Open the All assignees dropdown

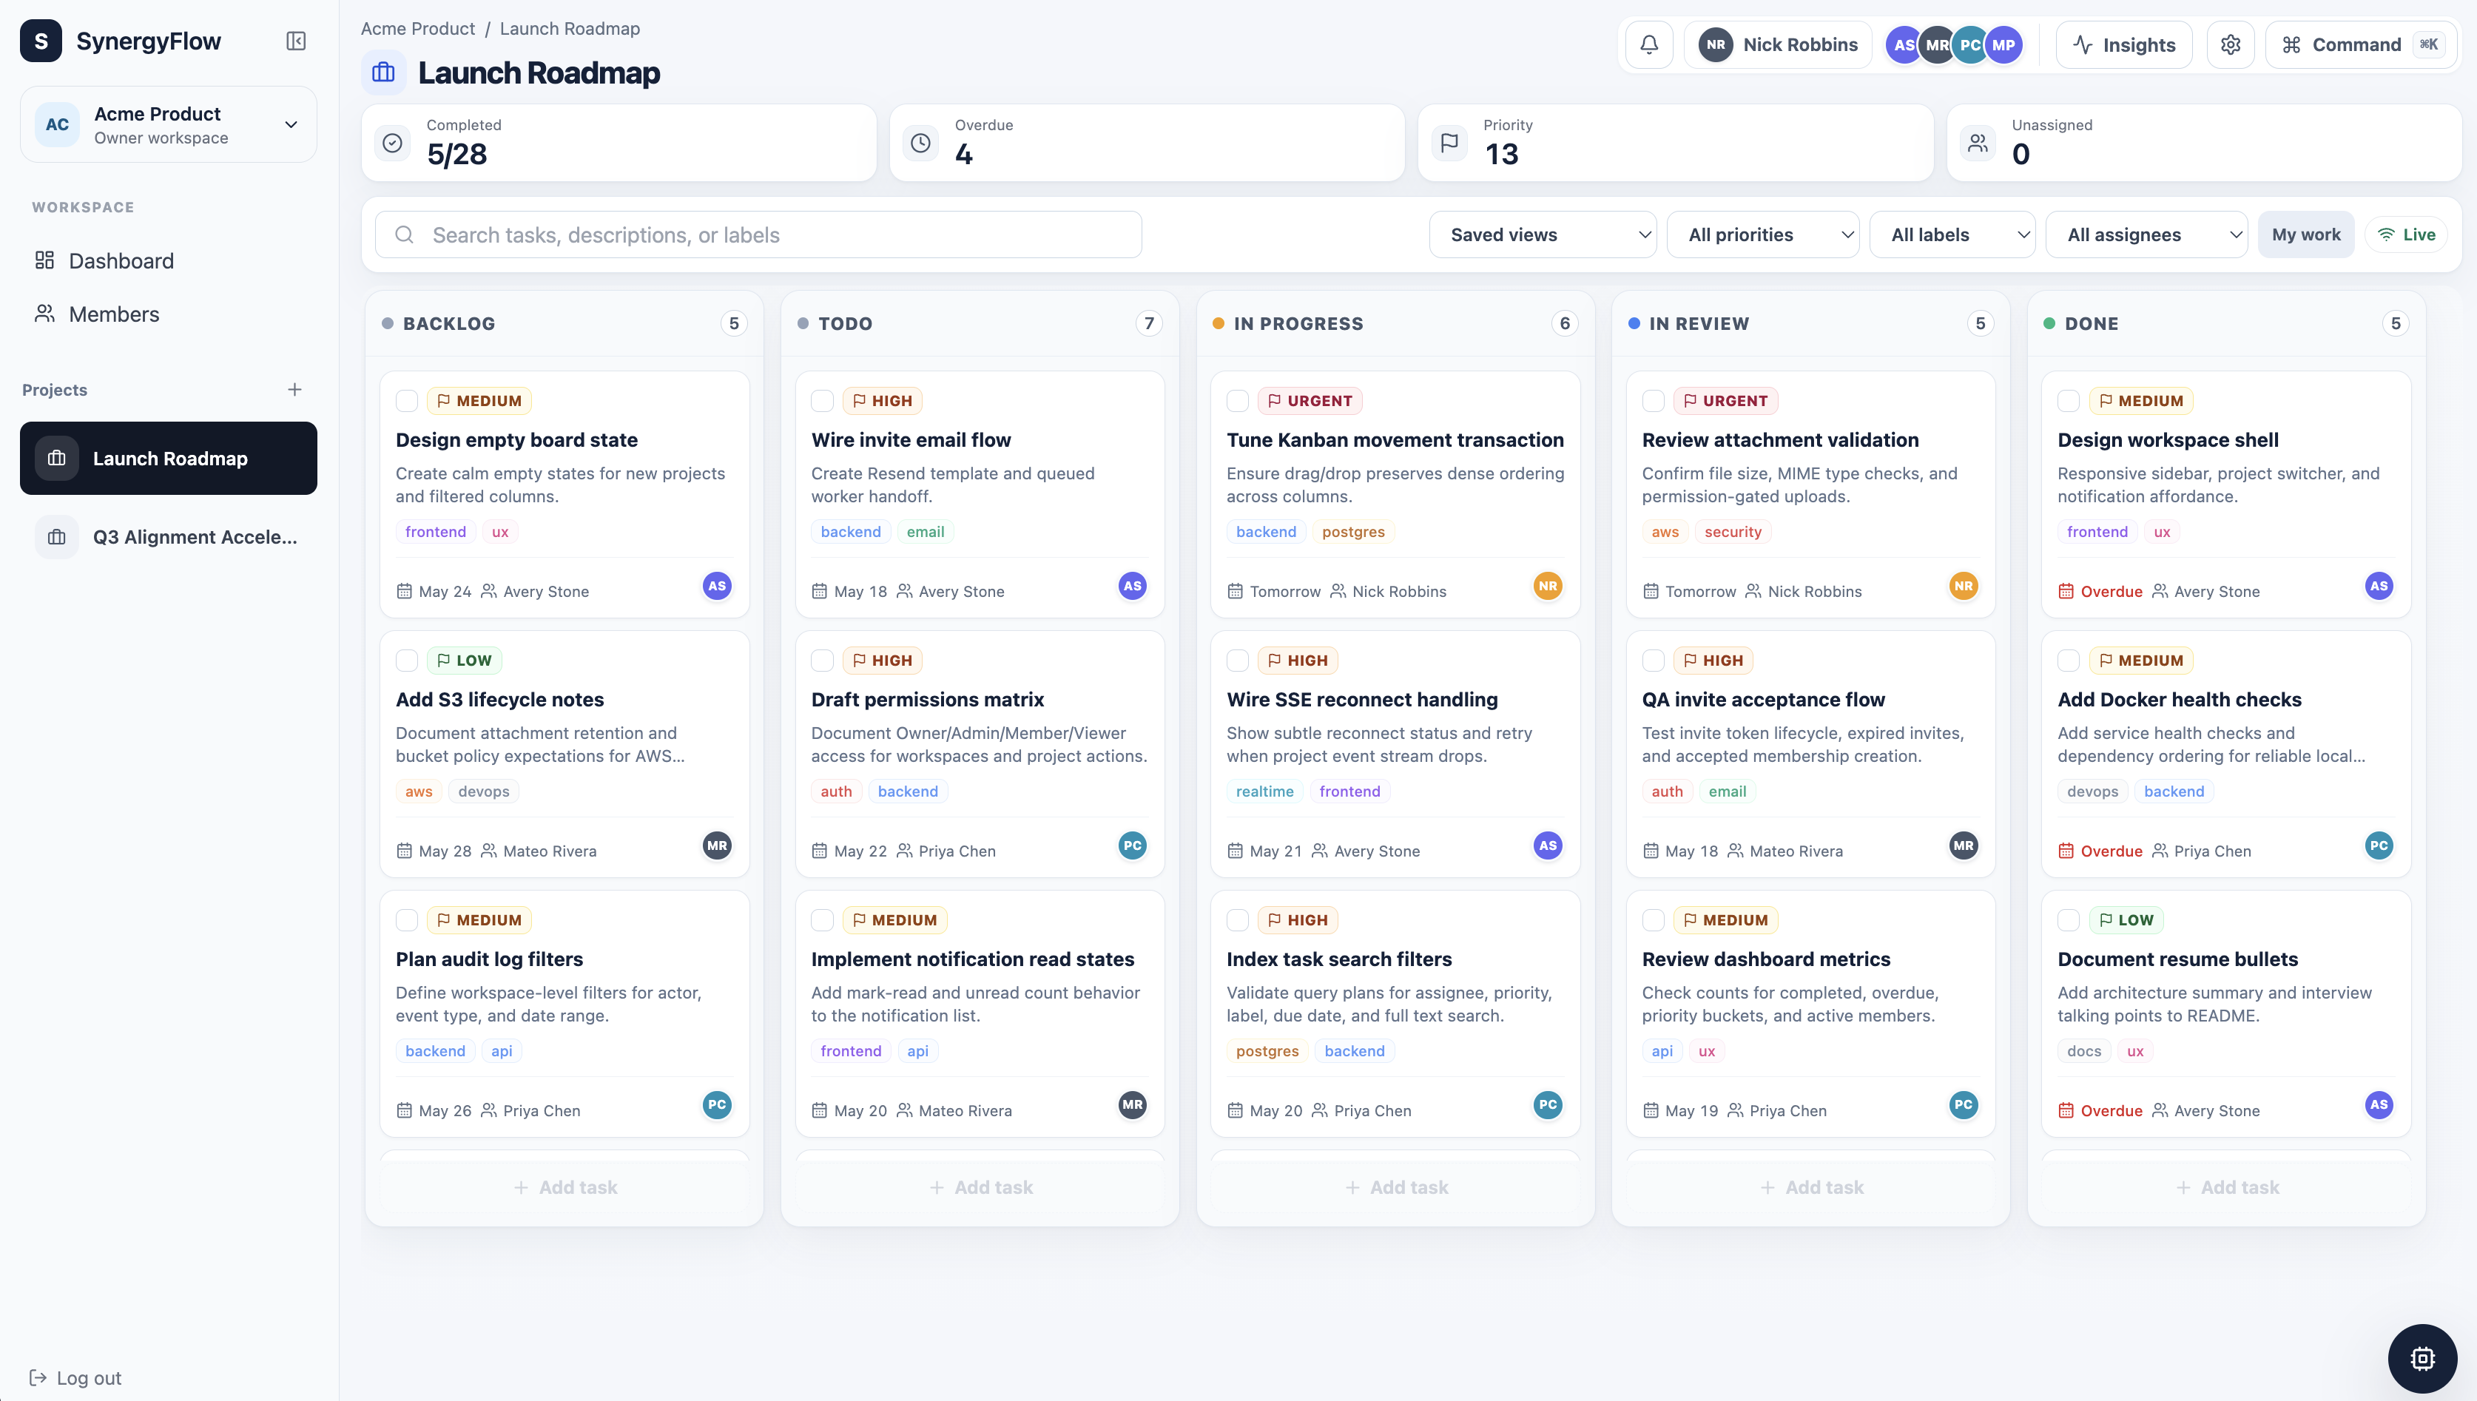click(x=2147, y=234)
